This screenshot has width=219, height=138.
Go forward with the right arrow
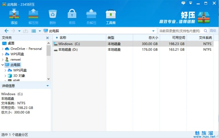click(x=13, y=31)
